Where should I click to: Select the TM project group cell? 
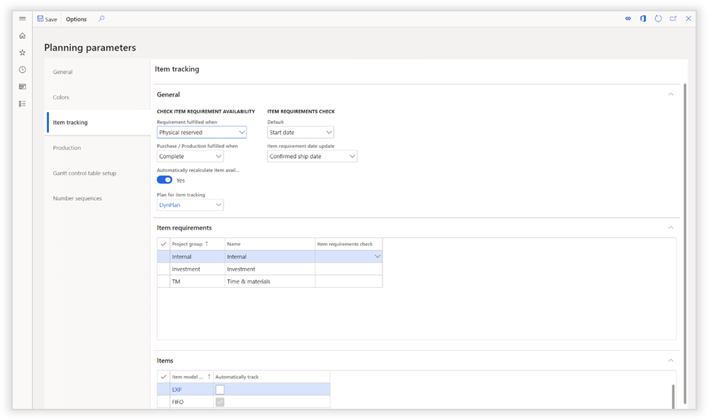pyautogui.click(x=197, y=281)
